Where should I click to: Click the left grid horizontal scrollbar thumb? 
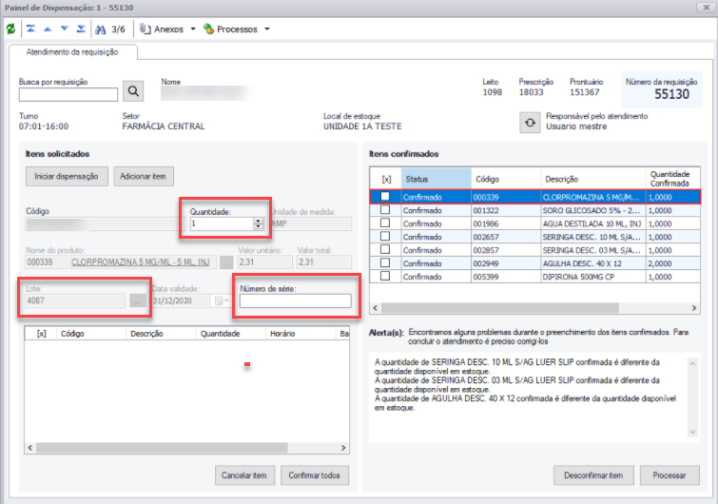tap(162, 448)
